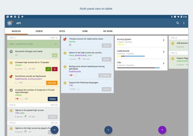Viewport: 193px width, 136px height.
Task: Open comments on Support the following languages
Action: [78, 89]
